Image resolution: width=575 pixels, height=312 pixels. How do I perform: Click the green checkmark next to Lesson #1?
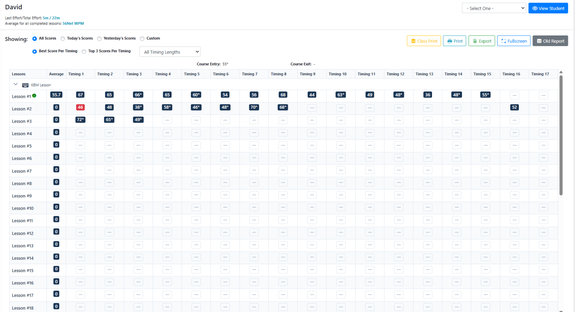[34, 96]
